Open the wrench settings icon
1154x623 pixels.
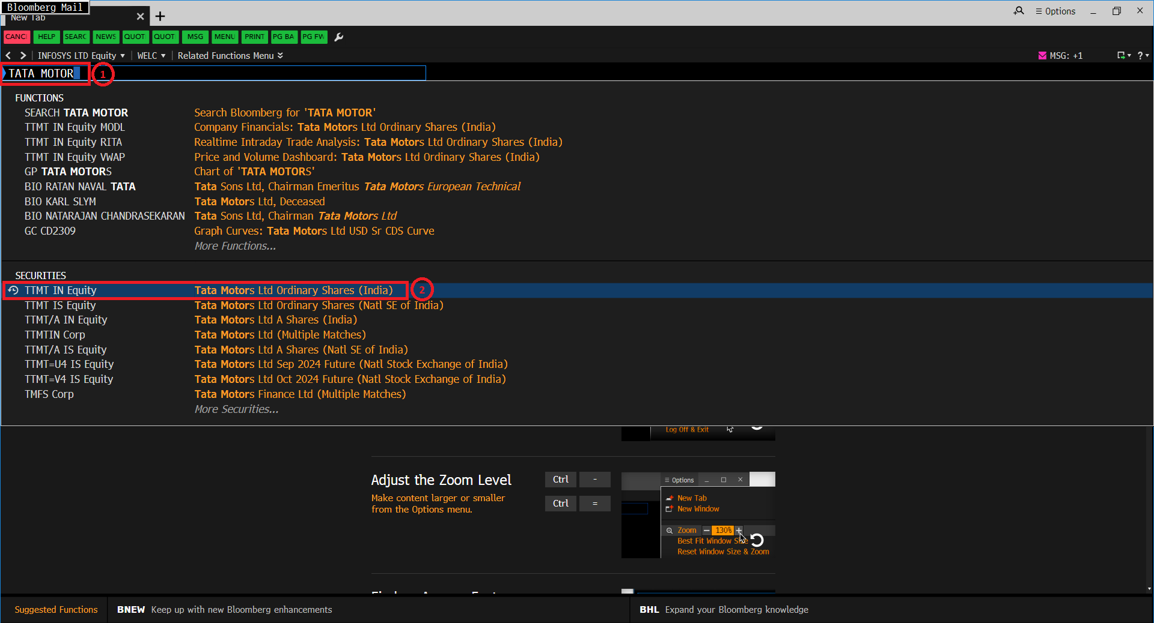tap(339, 37)
